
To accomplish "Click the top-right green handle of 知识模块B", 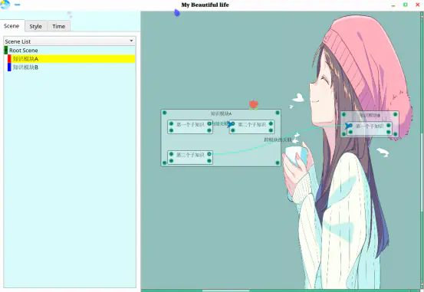I will click(396, 114).
